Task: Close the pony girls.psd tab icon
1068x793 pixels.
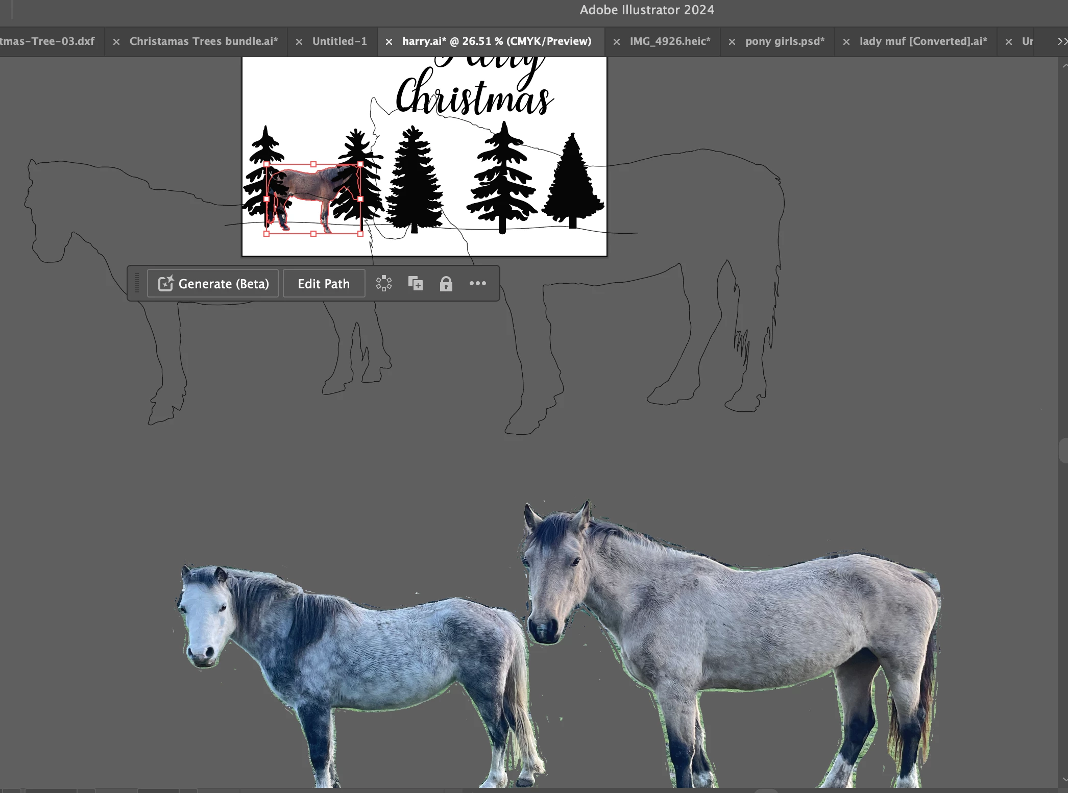Action: click(732, 42)
